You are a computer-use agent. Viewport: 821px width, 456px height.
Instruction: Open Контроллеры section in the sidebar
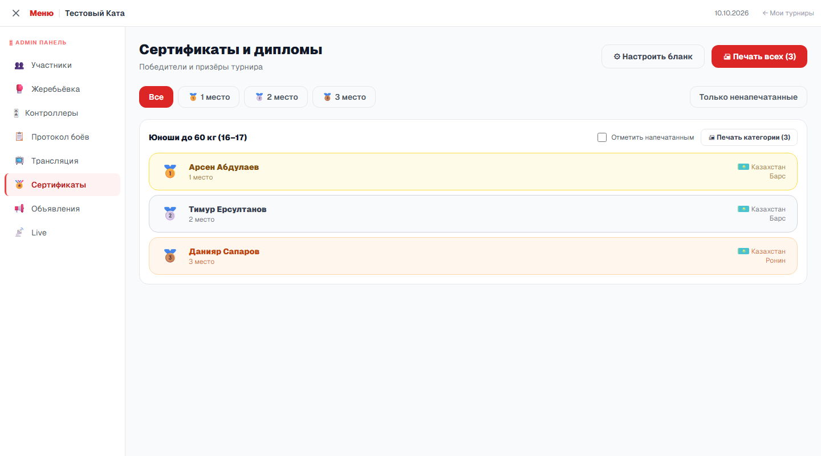click(x=63, y=113)
